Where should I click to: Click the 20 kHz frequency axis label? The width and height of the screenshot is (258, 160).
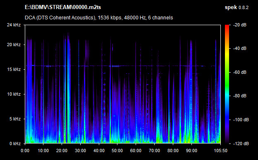14,45
